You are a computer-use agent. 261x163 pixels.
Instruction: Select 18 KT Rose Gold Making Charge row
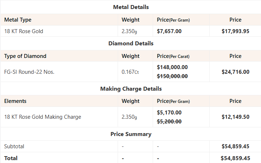coord(43,117)
